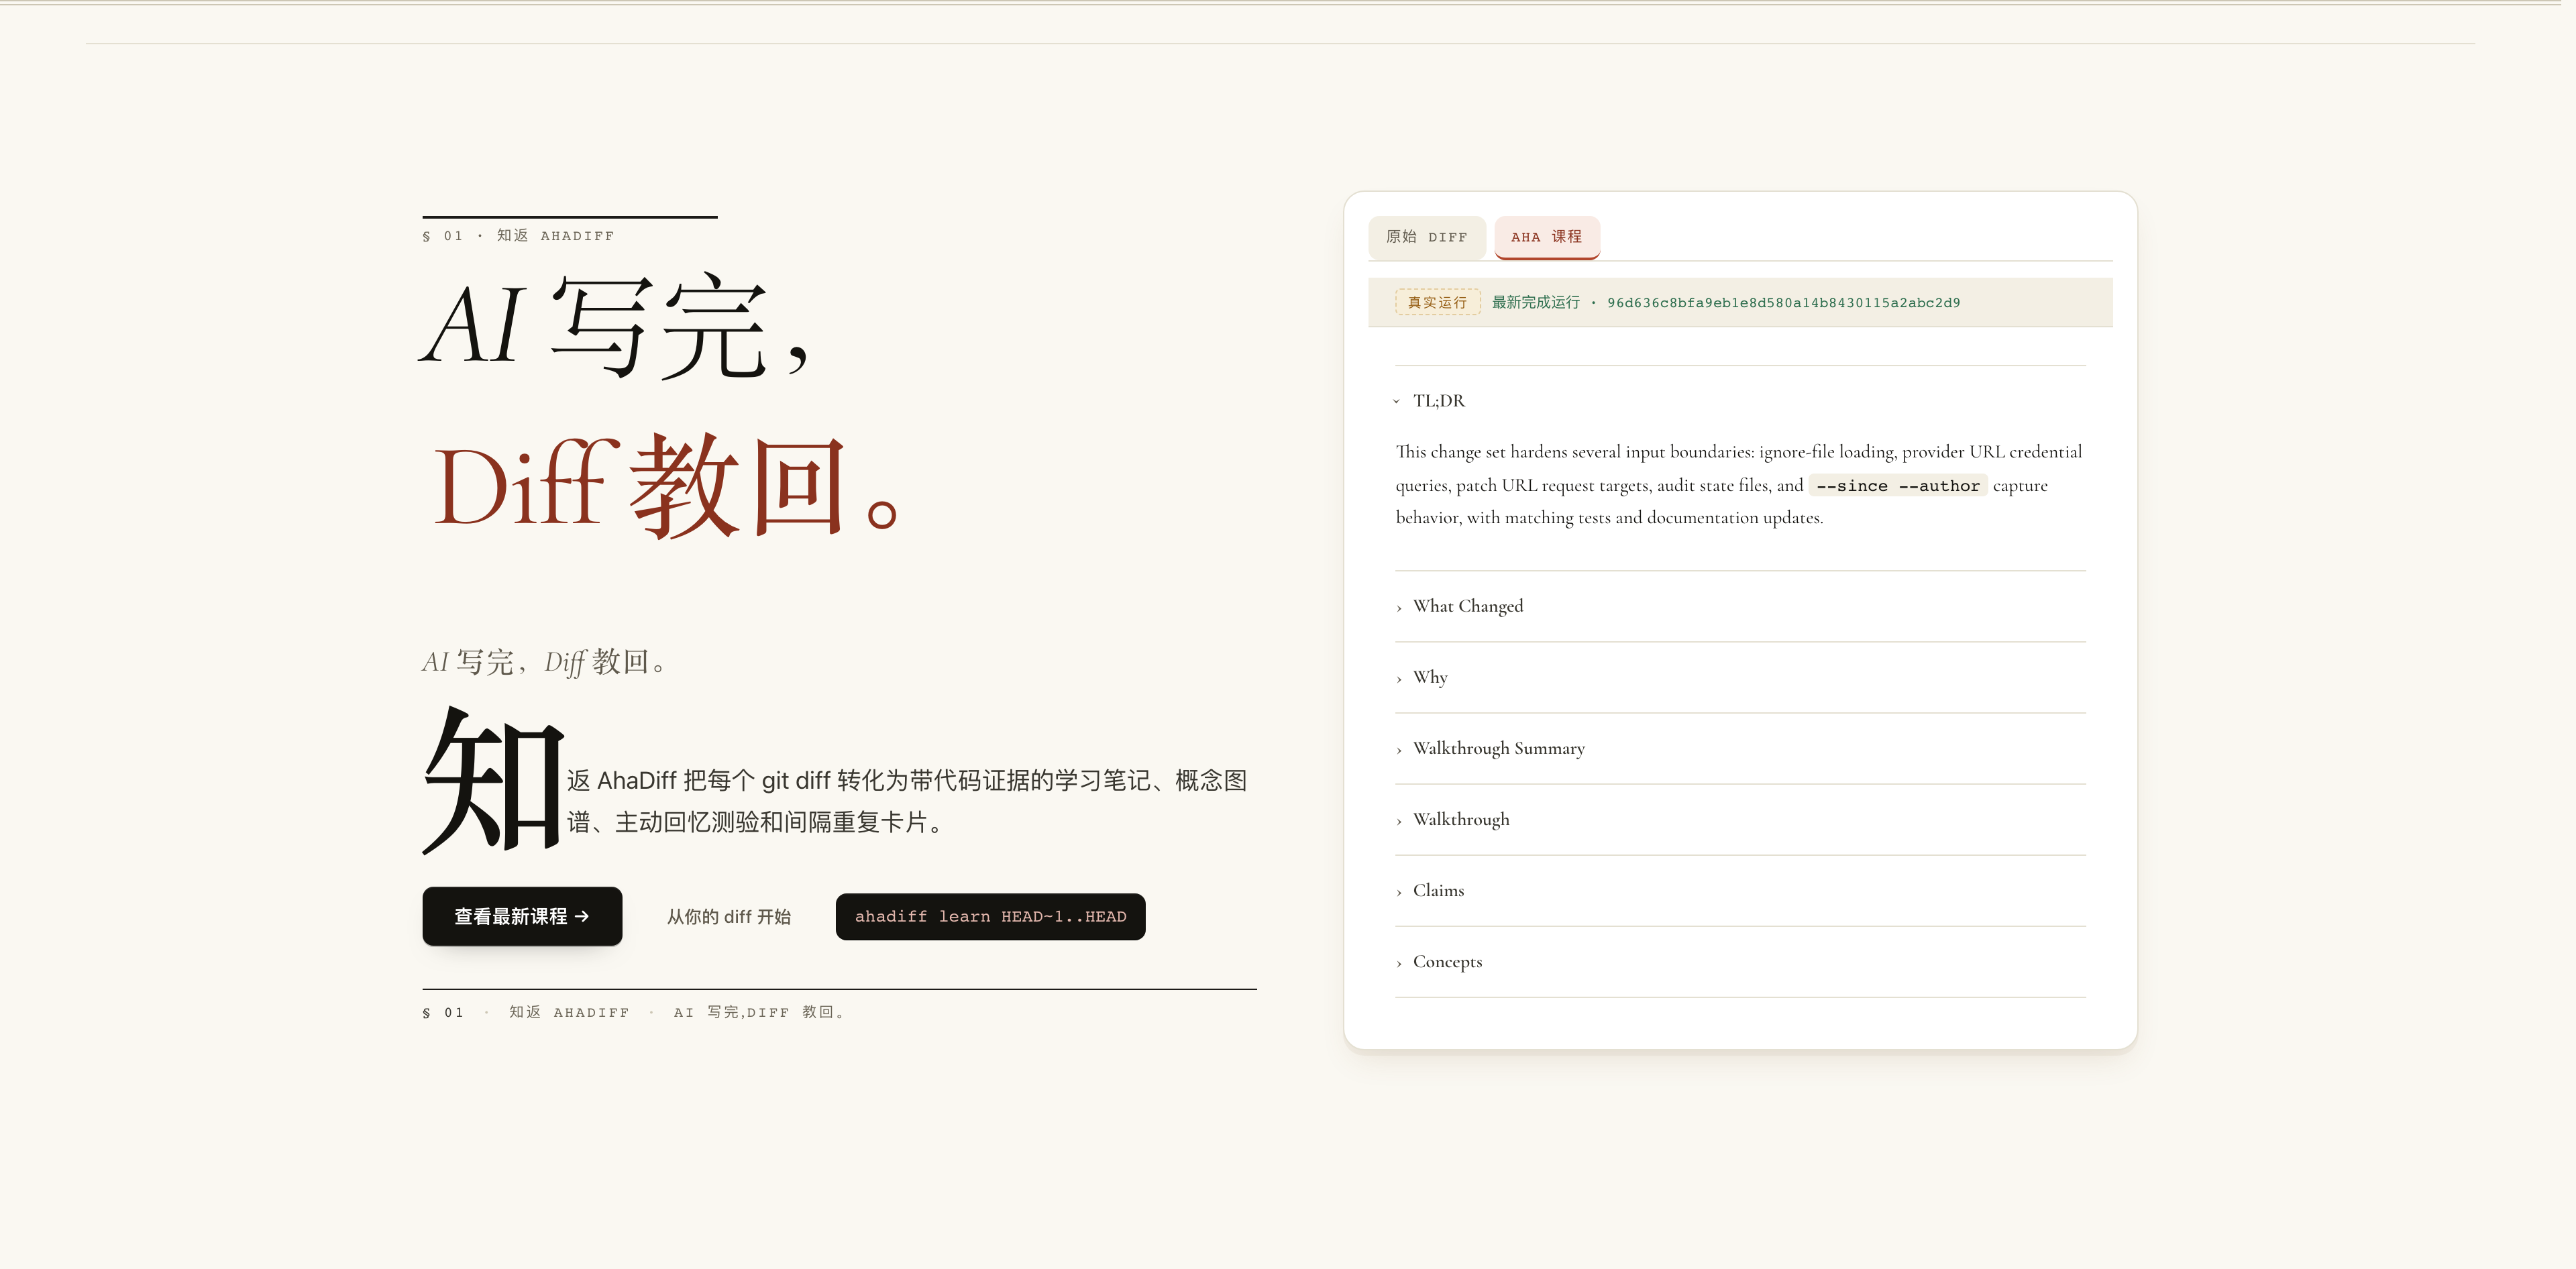Click the 查看最新课程 button
Screen dimensions: 2576x1269
522,916
